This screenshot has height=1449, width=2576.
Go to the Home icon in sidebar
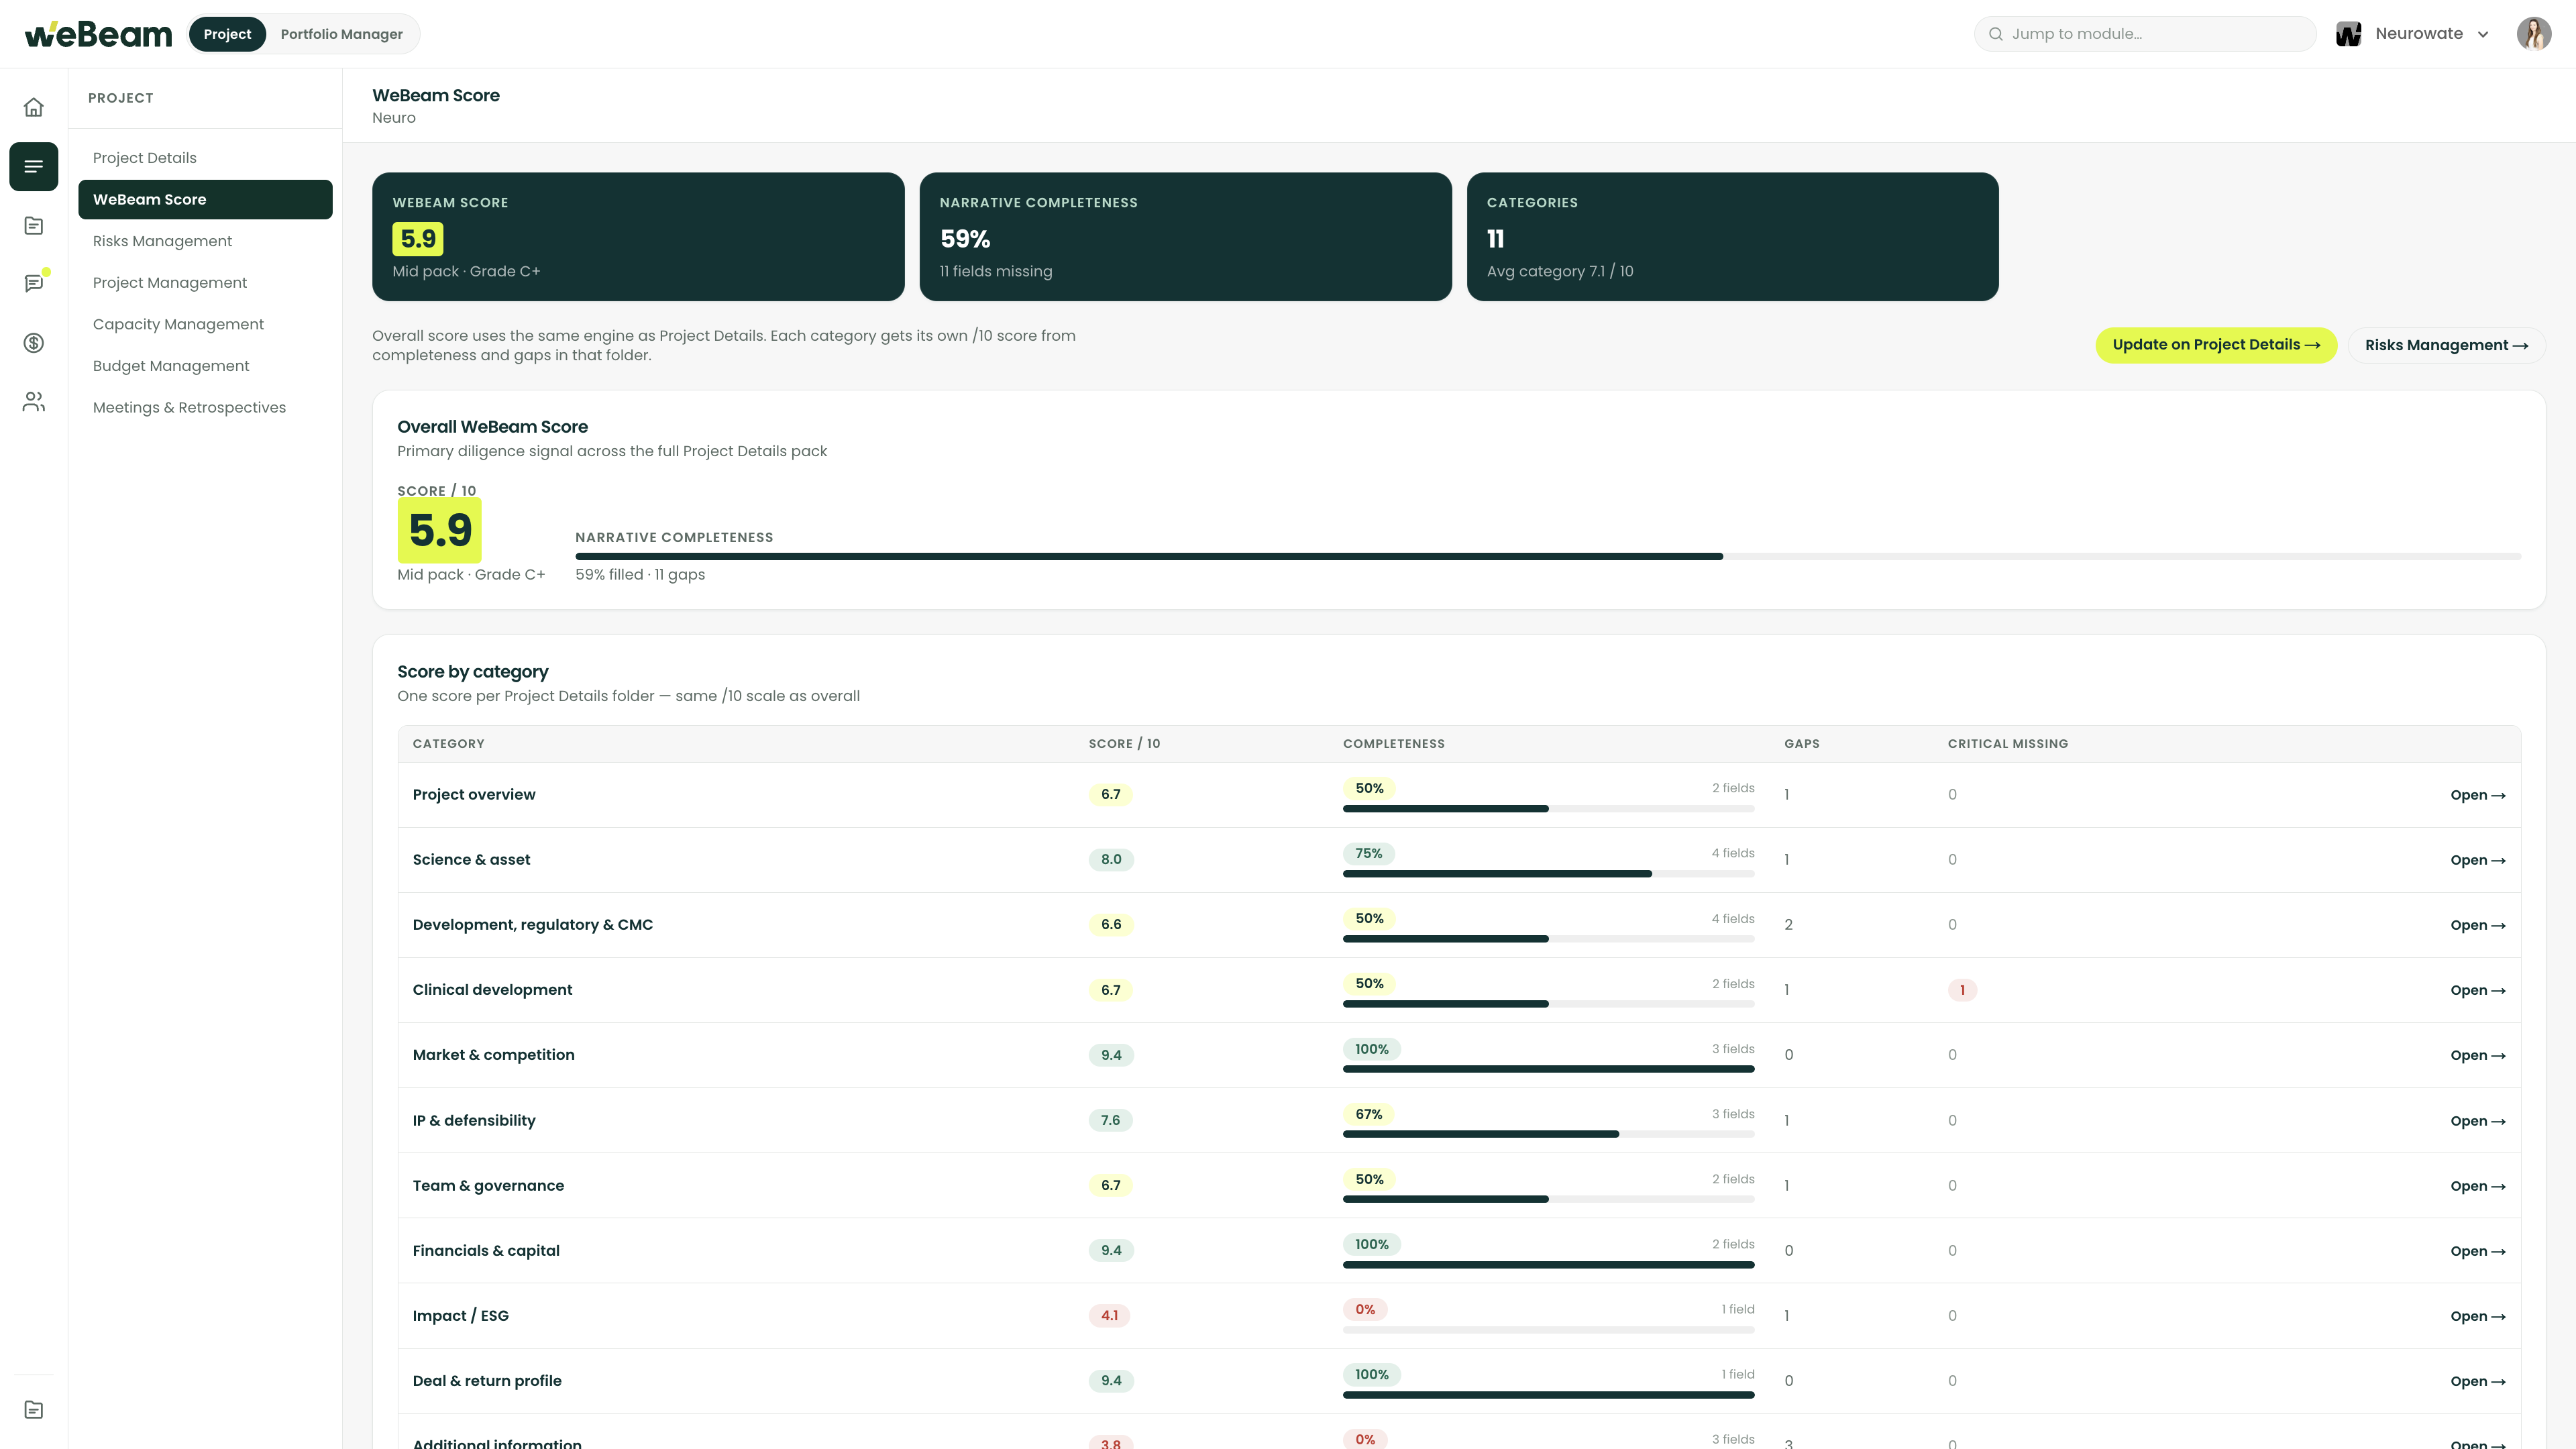coord(34,107)
